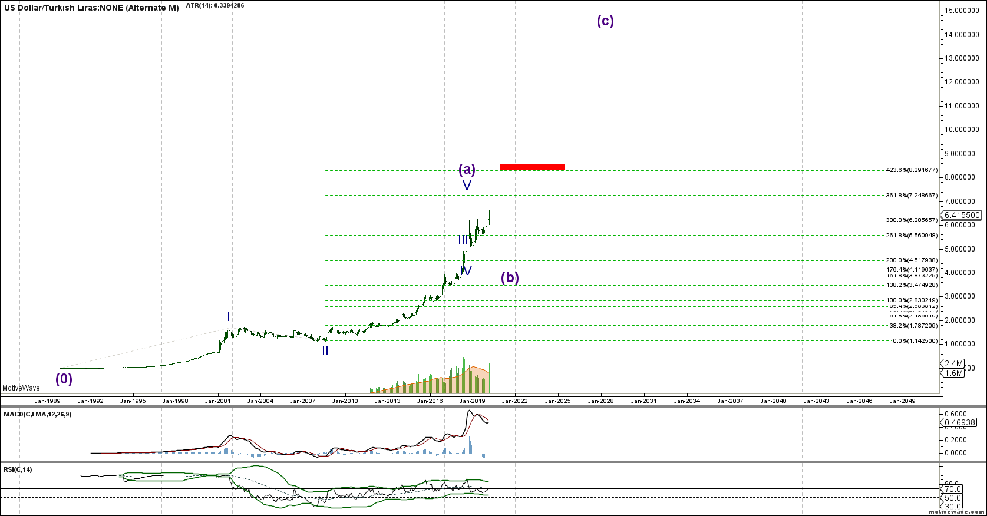Click the current price tag 6.415500
Image resolution: width=987 pixels, height=516 pixels.
962,215
